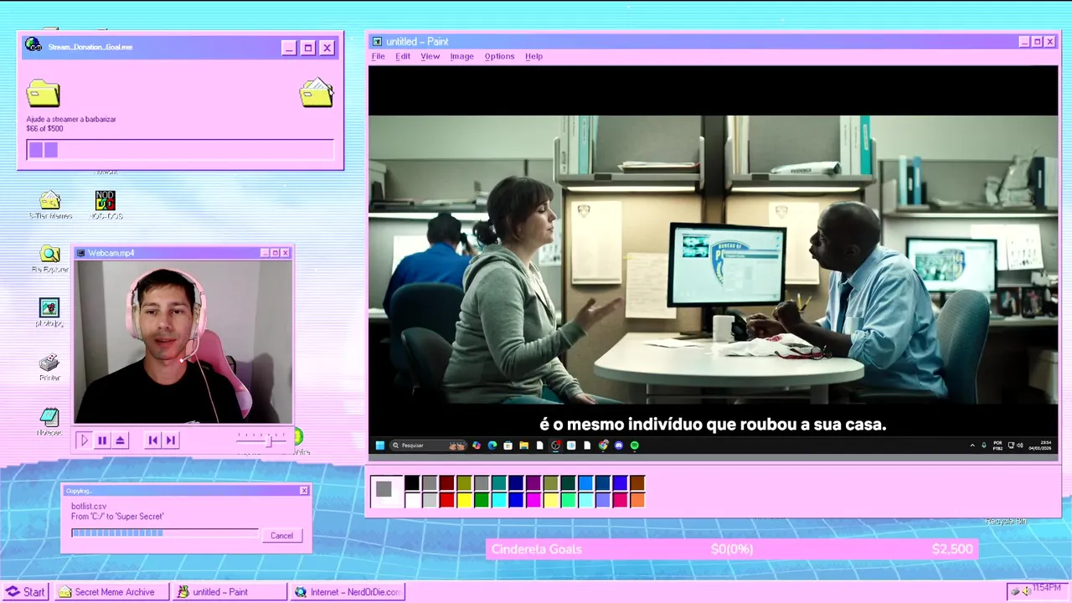Screen dimensions: 1072x603
Task: Select the black color swatch in Paint
Action: pos(412,482)
